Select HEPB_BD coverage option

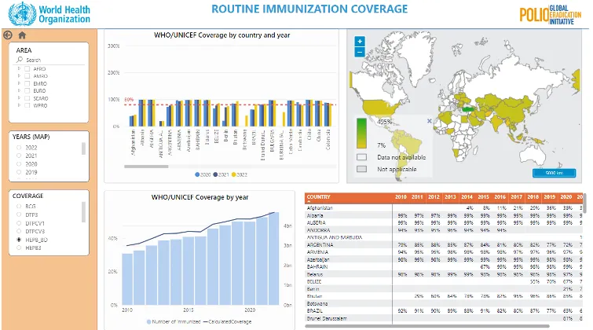click(x=19, y=240)
